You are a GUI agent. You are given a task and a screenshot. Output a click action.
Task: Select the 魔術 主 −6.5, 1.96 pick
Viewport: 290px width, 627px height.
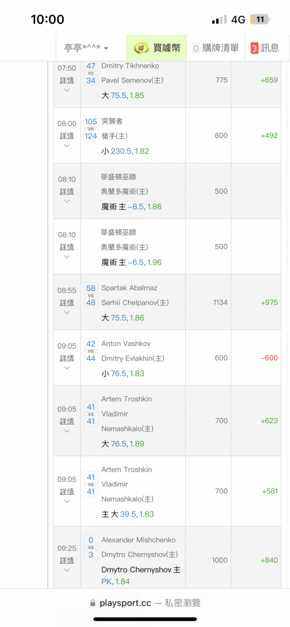tap(131, 262)
